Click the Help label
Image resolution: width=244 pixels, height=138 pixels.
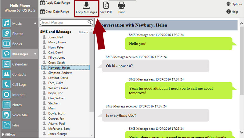[235, 12]
